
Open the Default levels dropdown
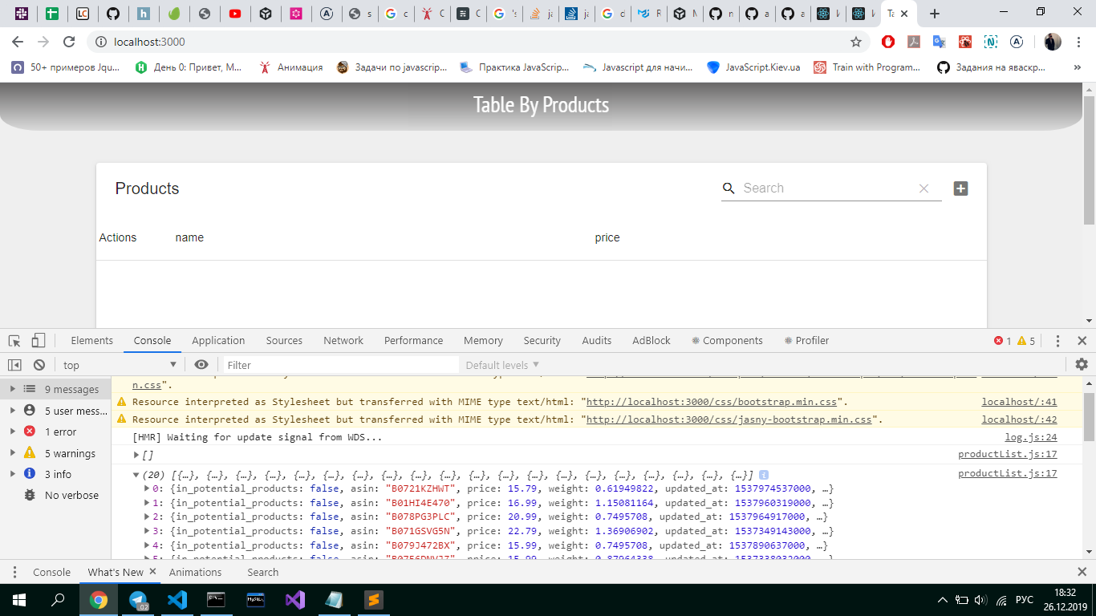[502, 365]
